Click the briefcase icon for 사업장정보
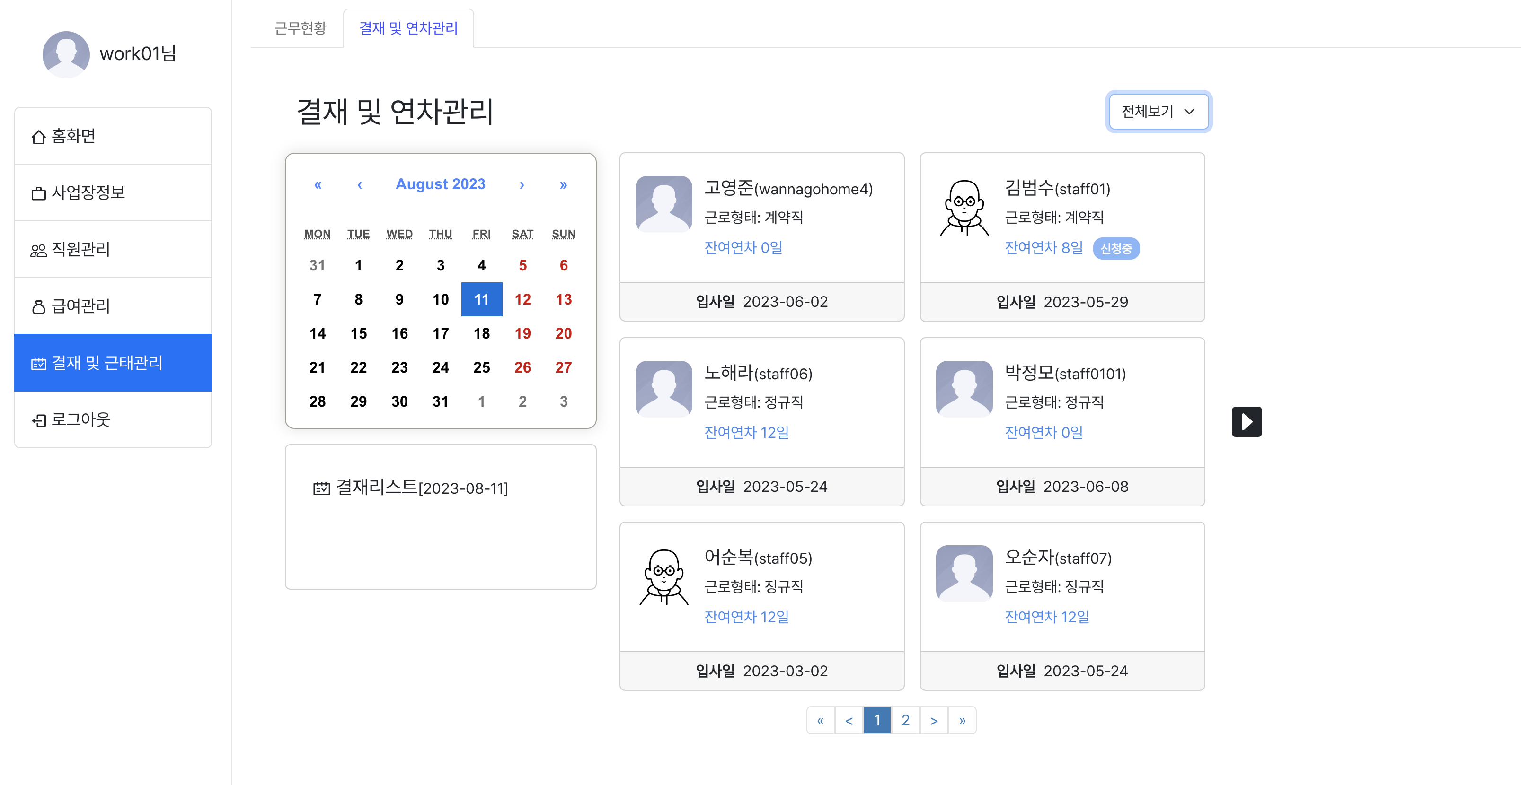1521x785 pixels. tap(38, 193)
